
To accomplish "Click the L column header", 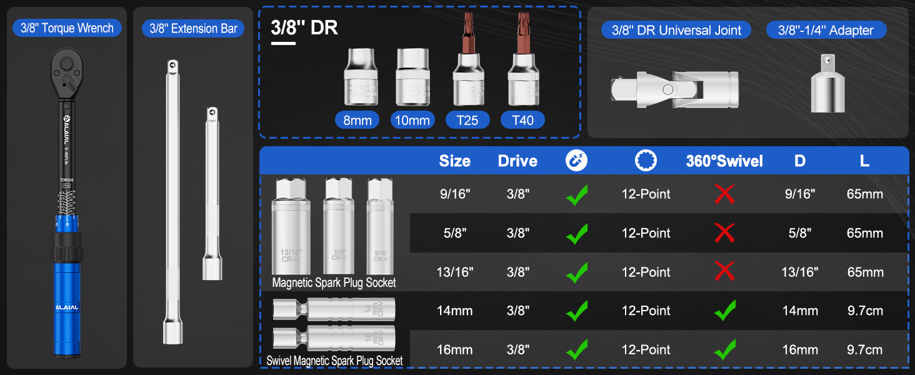I will [864, 161].
